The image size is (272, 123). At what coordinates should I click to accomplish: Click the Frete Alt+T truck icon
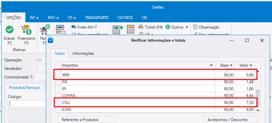tap(74, 27)
